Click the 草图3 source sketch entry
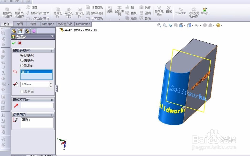 (x=26, y=120)
